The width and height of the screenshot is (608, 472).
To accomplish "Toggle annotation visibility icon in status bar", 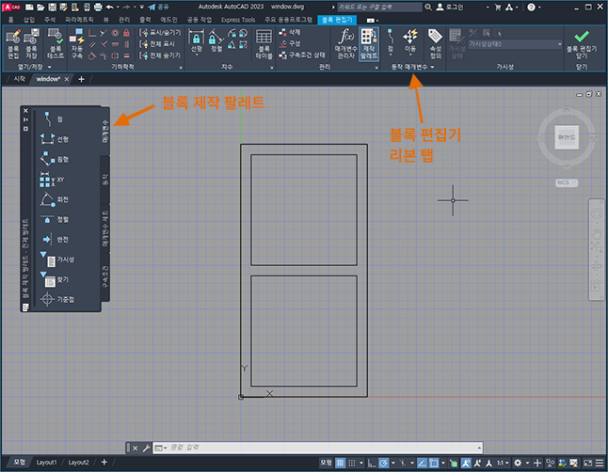I will pyautogui.click(x=466, y=463).
